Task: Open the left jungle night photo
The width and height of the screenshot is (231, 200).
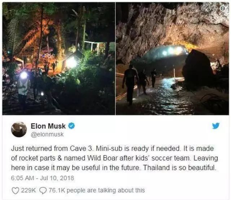Action: (x=58, y=58)
